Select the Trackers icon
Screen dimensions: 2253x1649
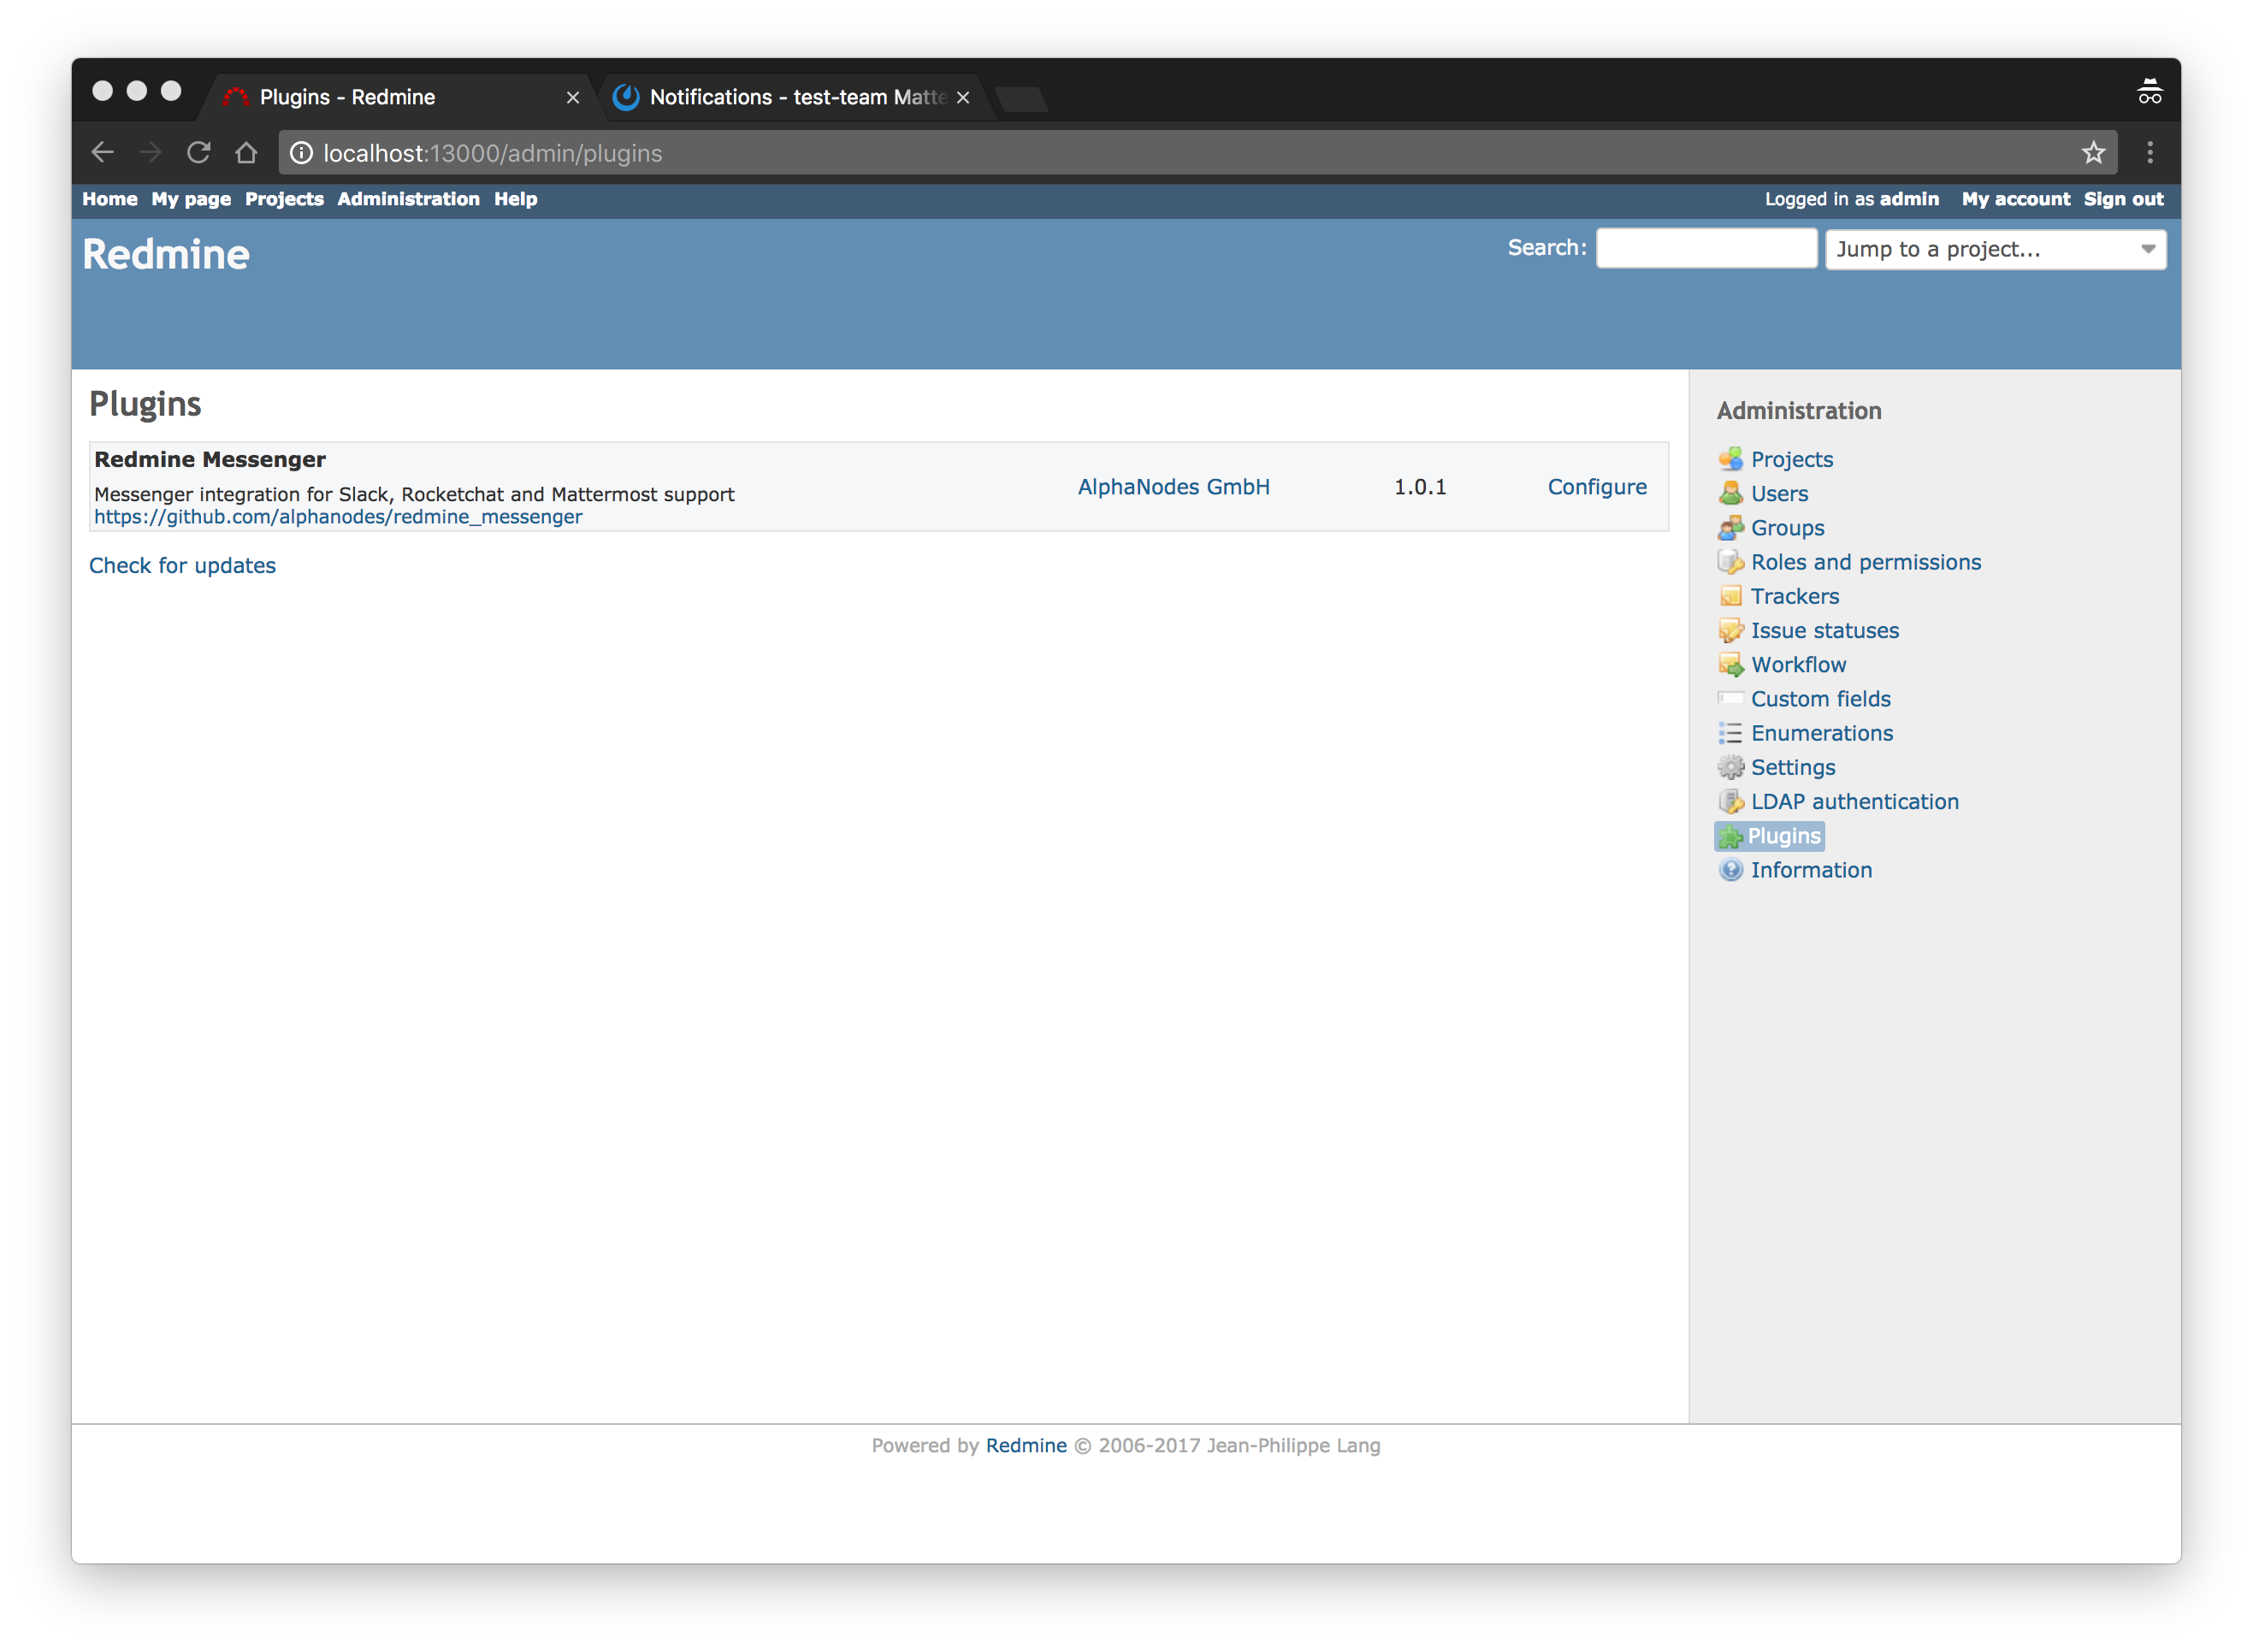[x=1731, y=596]
